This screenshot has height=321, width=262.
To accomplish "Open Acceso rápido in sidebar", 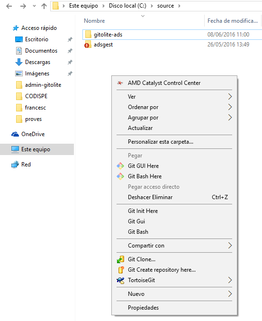I will 39,28.
